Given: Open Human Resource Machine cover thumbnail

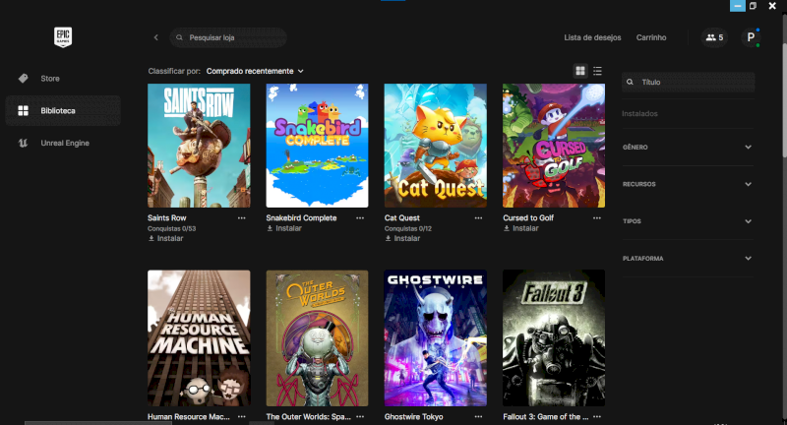Looking at the screenshot, I should 199,338.
